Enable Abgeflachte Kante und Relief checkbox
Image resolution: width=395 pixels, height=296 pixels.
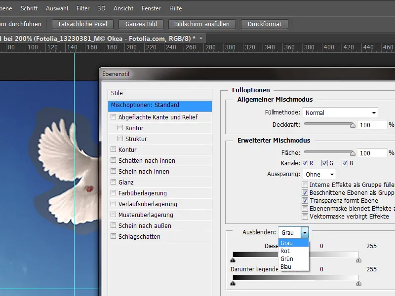[x=114, y=117]
